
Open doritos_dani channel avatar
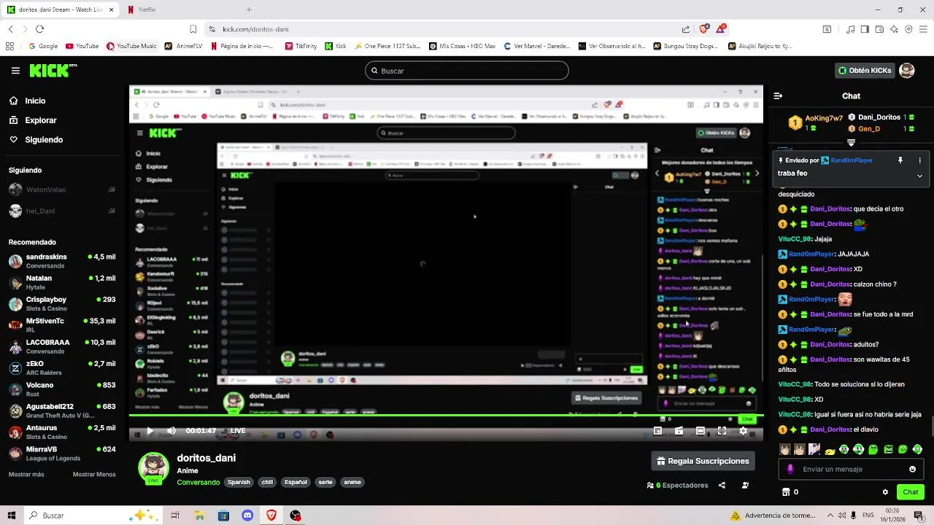pyautogui.click(x=153, y=468)
